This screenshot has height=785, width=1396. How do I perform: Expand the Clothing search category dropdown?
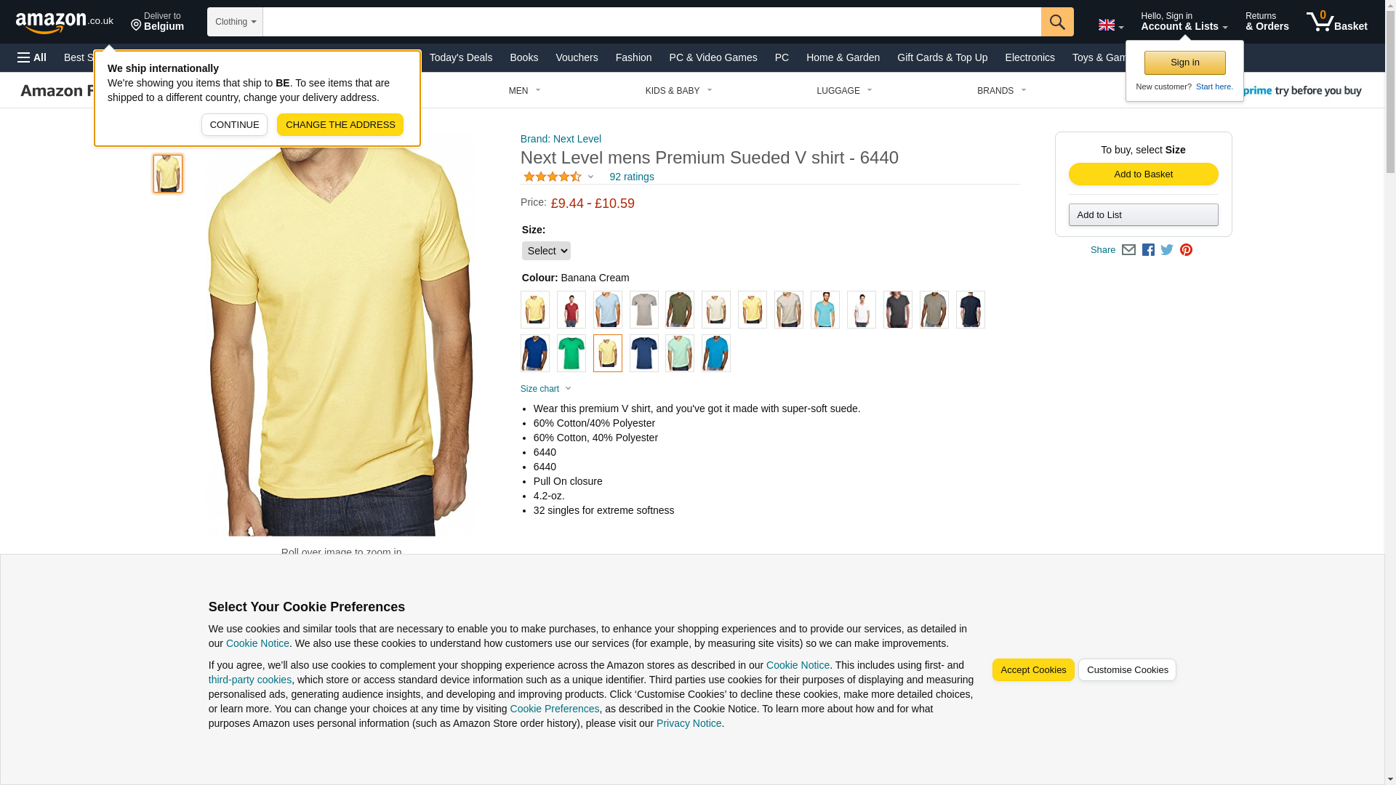(235, 22)
